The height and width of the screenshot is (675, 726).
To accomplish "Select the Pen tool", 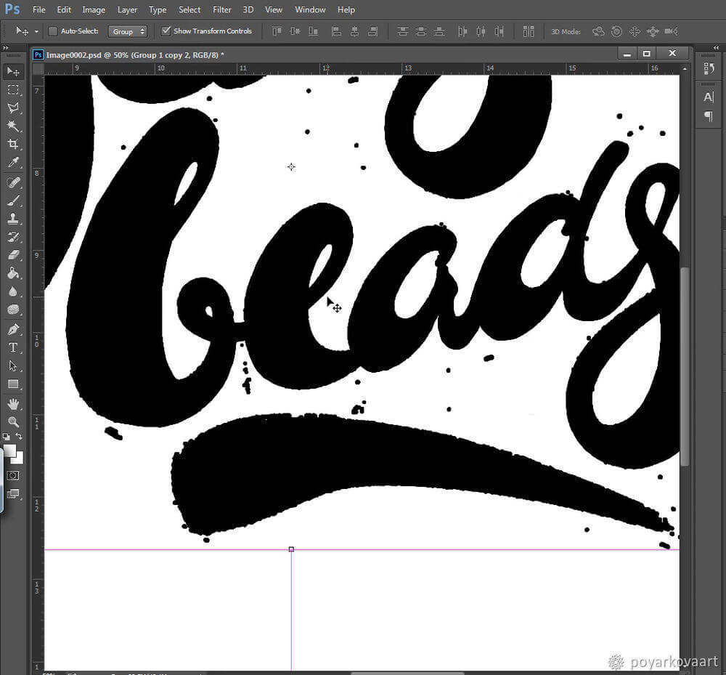I will click(x=13, y=329).
